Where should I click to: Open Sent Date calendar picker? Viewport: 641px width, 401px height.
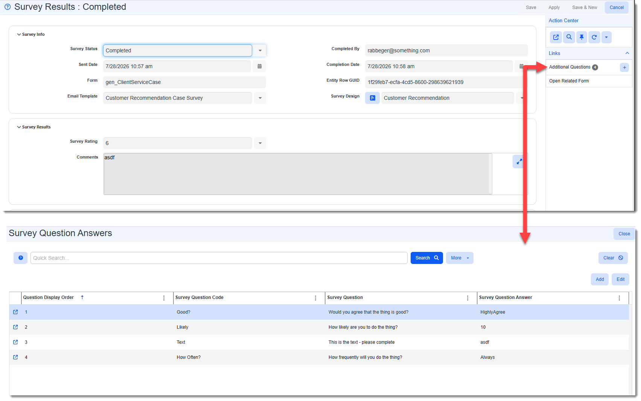click(260, 66)
